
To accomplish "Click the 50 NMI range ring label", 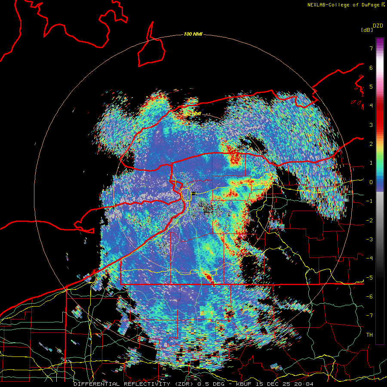I will pos(193,114).
